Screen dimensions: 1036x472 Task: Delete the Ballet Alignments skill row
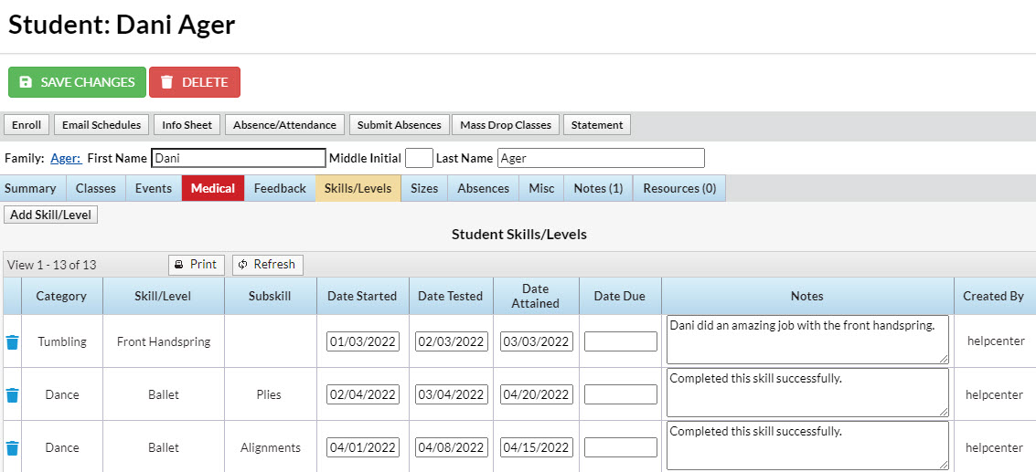coord(13,447)
